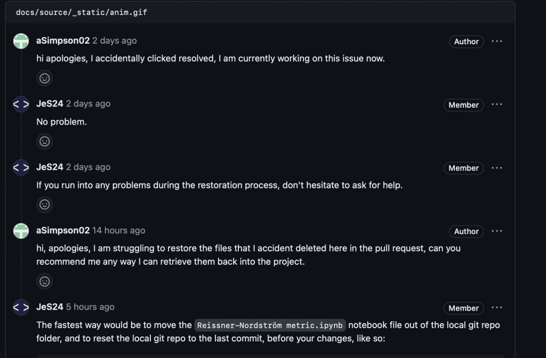Open kebab menu on 14 hours ago comment

pyautogui.click(x=497, y=231)
